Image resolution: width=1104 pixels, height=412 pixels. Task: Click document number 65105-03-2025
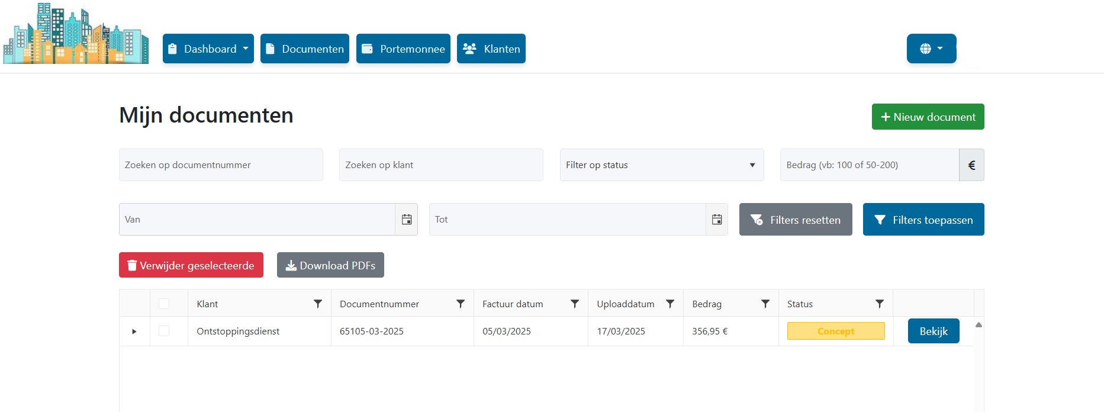[372, 331]
